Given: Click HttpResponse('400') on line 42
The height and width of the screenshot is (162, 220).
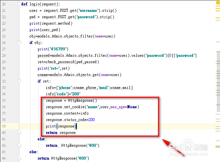Looking at the screenshot, I should pos(80,145).
